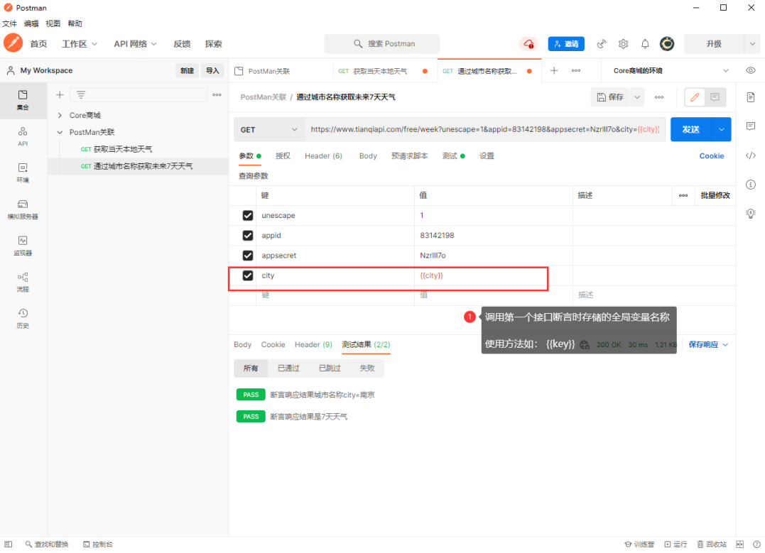Expand the Core商城 collection

(60, 115)
